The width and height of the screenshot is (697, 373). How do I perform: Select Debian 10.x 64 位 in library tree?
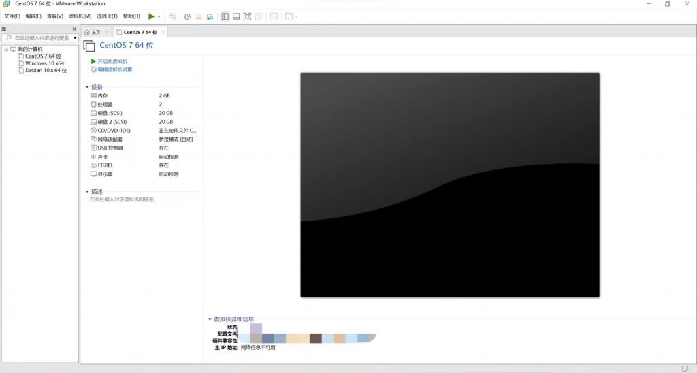tap(46, 71)
